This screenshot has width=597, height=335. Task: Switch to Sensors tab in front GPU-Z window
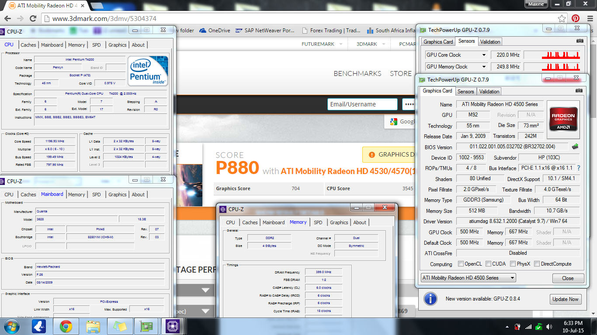pos(465,92)
